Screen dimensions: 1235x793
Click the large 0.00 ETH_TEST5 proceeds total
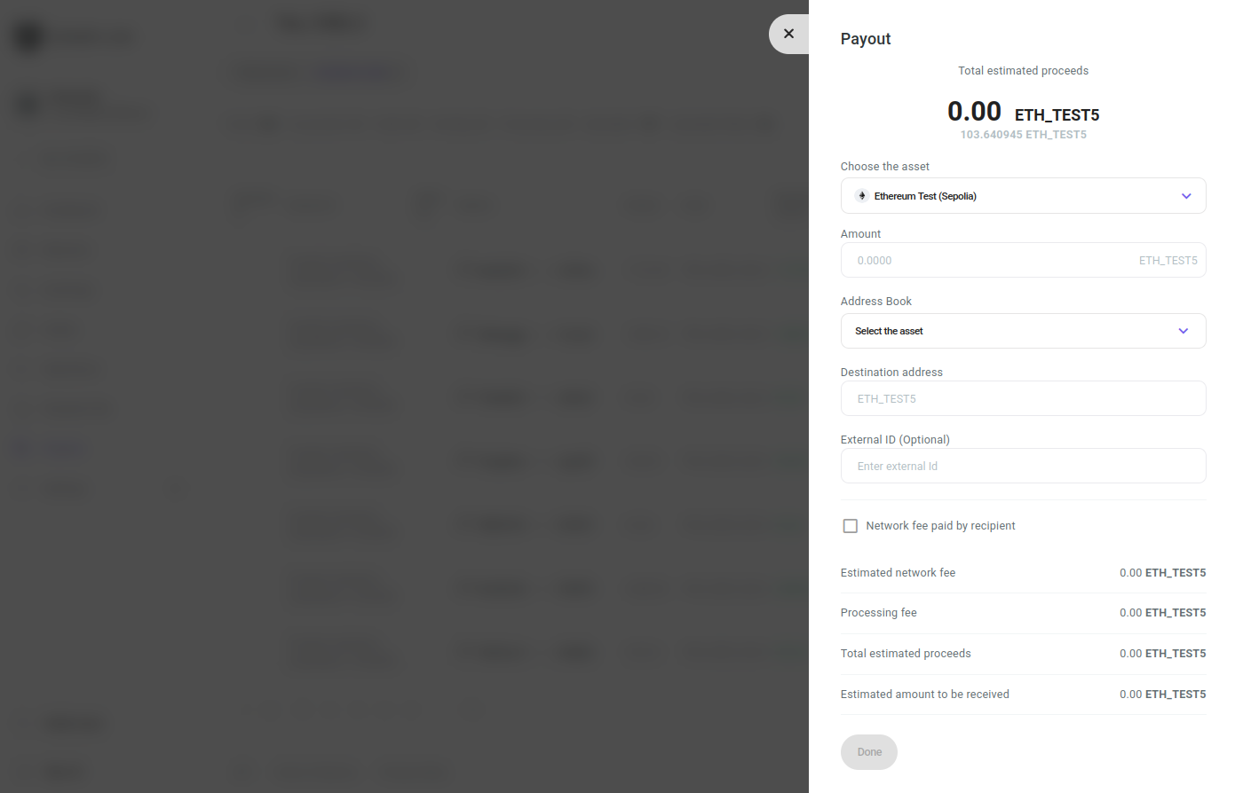1023,112
